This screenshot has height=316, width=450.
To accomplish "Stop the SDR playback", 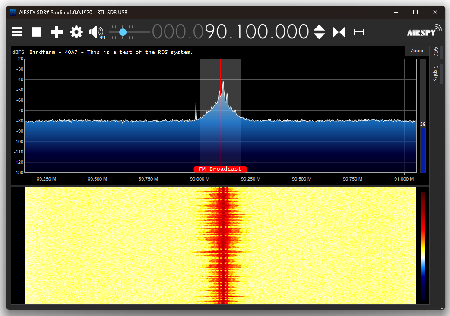I will click(x=36, y=32).
